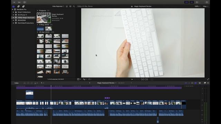Show background tasks indicator
The width and height of the screenshot is (221, 124).
click(25, 2)
